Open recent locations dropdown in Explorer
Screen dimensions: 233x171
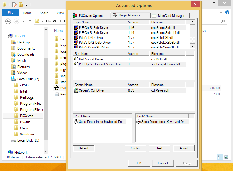point(23,21)
